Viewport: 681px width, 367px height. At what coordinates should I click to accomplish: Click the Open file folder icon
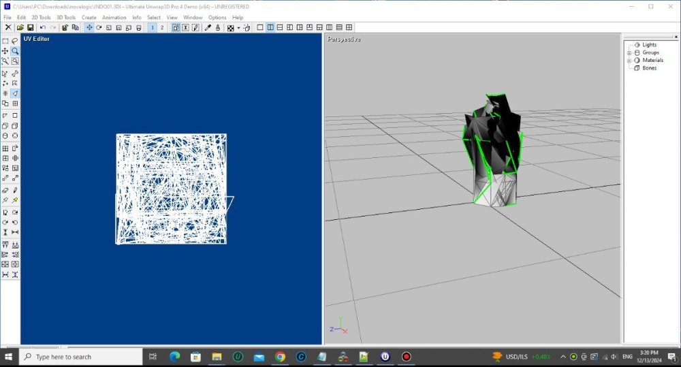click(x=20, y=28)
